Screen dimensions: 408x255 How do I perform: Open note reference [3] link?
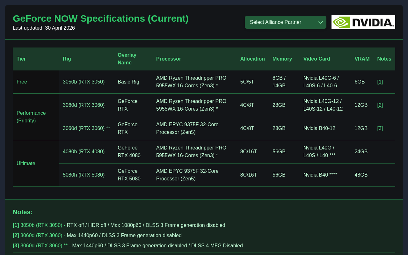tap(380, 128)
